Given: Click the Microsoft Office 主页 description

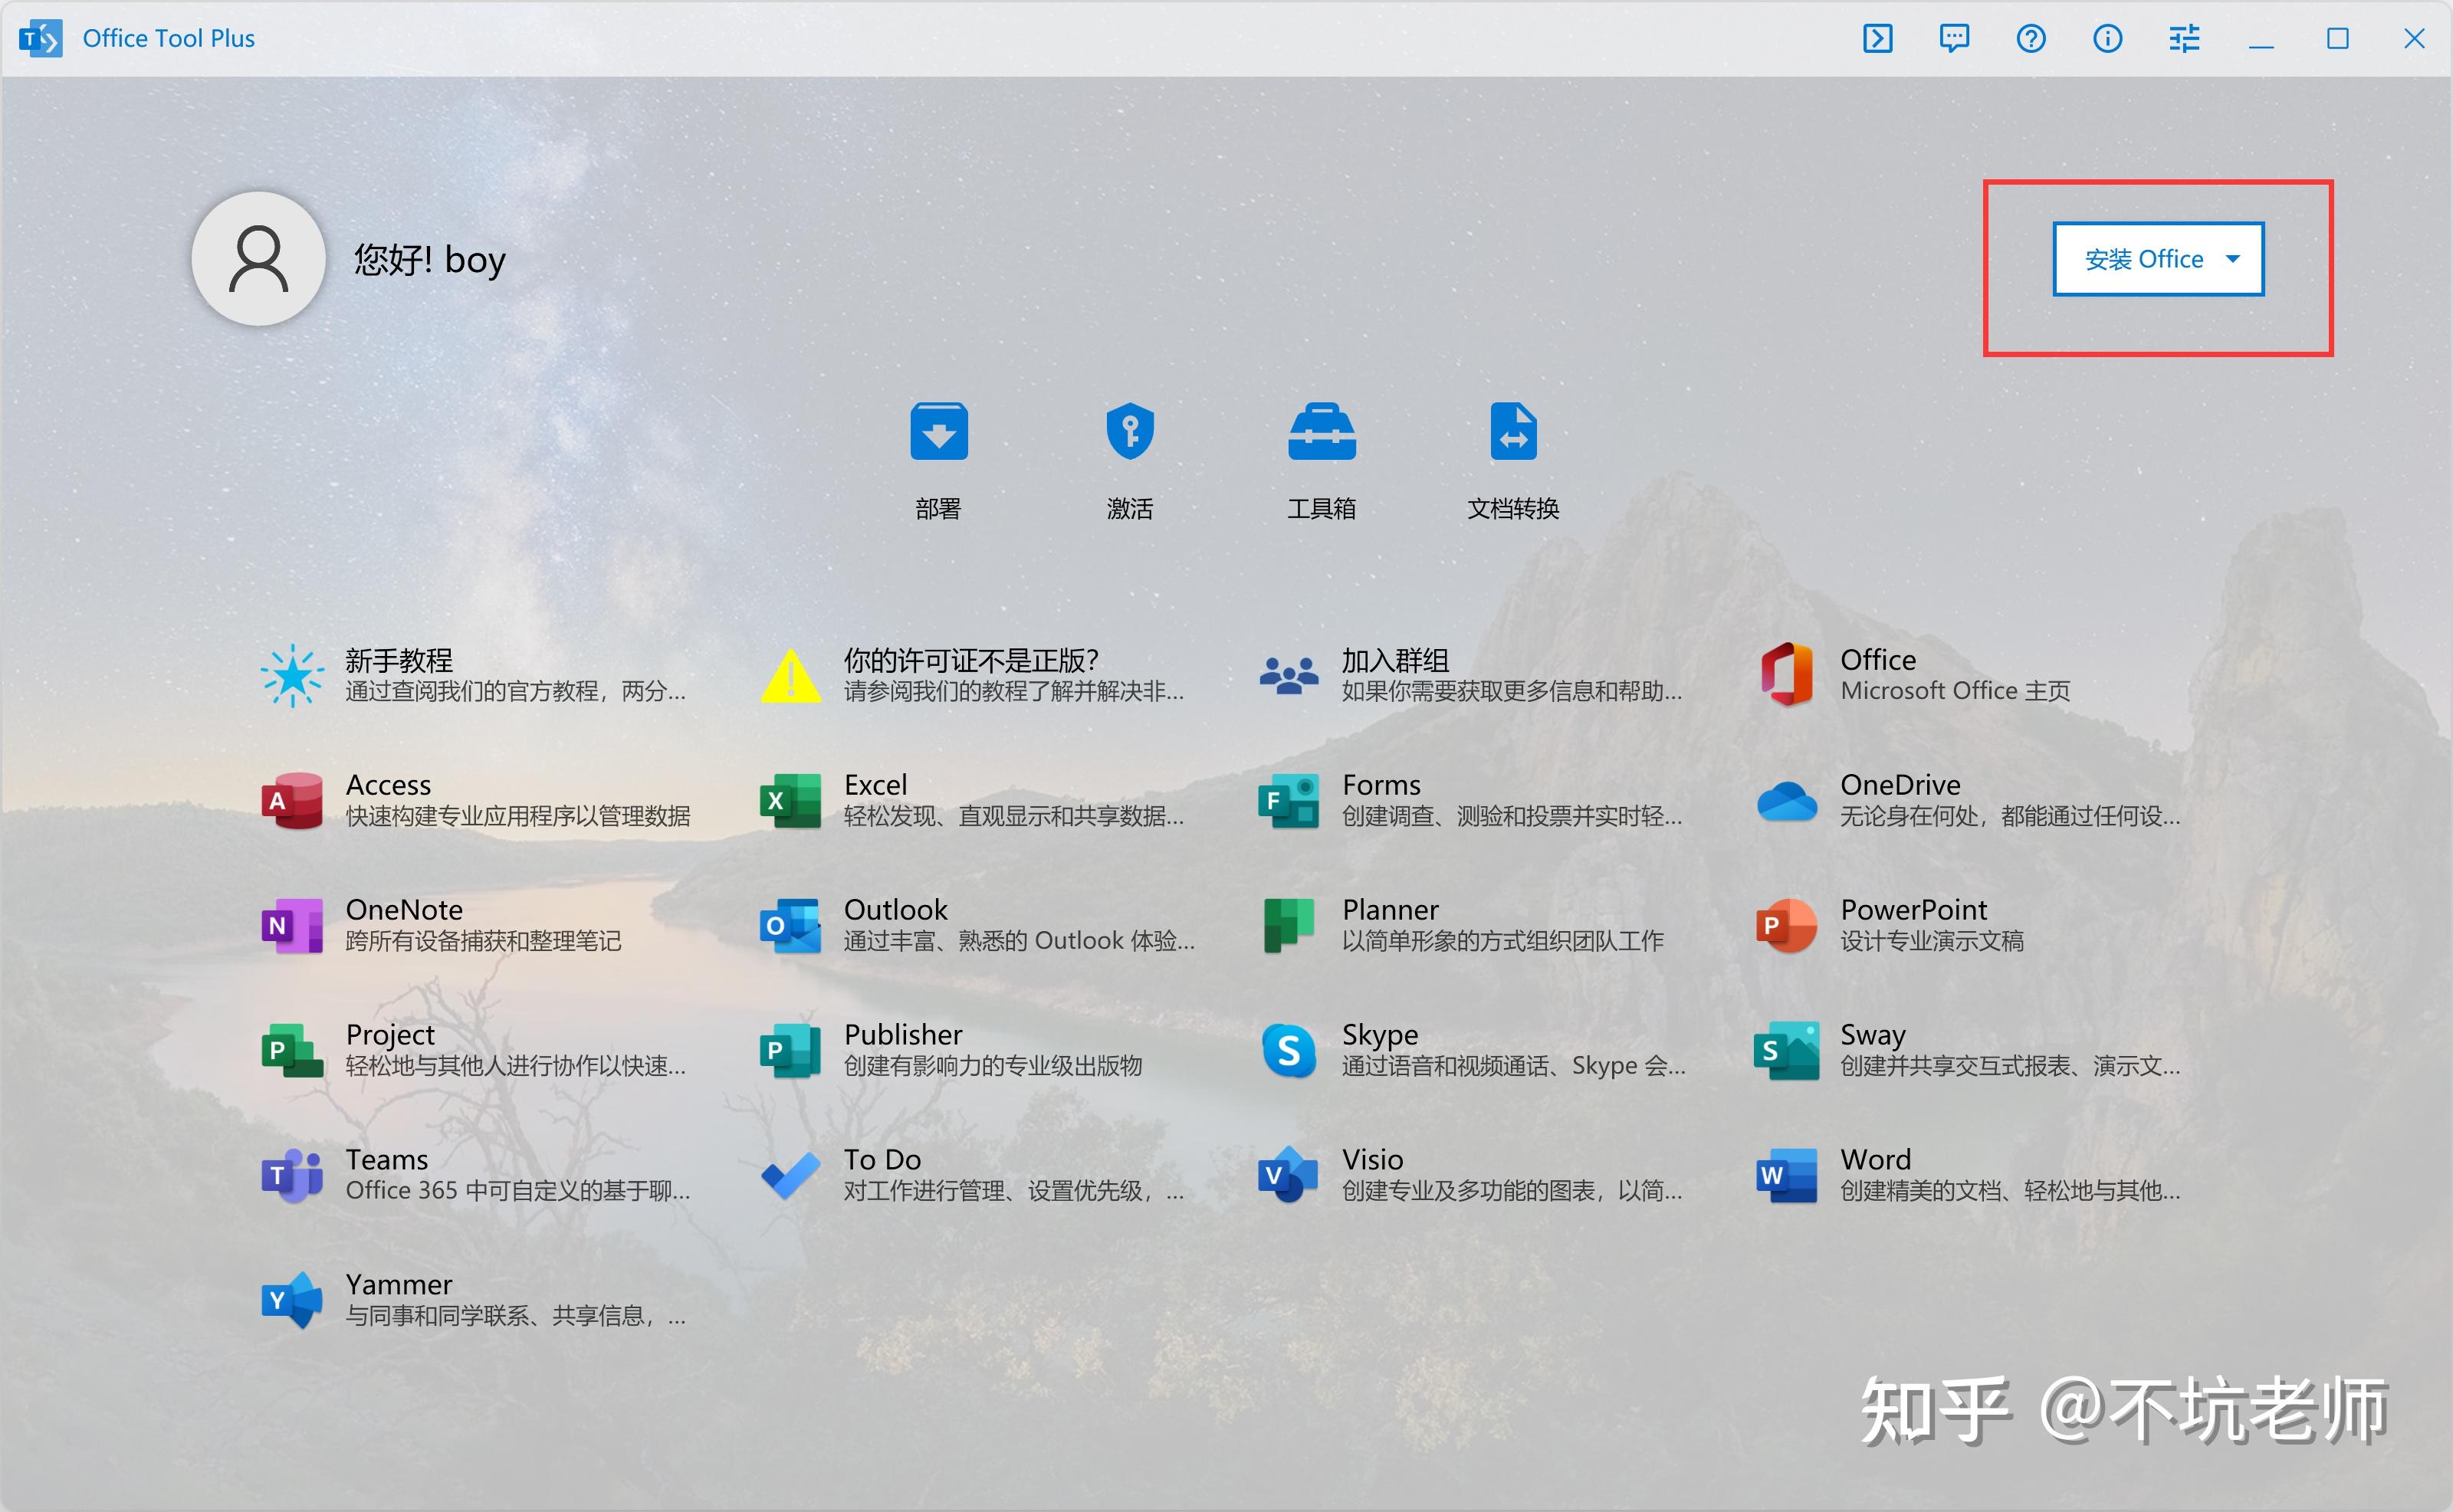Looking at the screenshot, I should pyautogui.click(x=1955, y=691).
